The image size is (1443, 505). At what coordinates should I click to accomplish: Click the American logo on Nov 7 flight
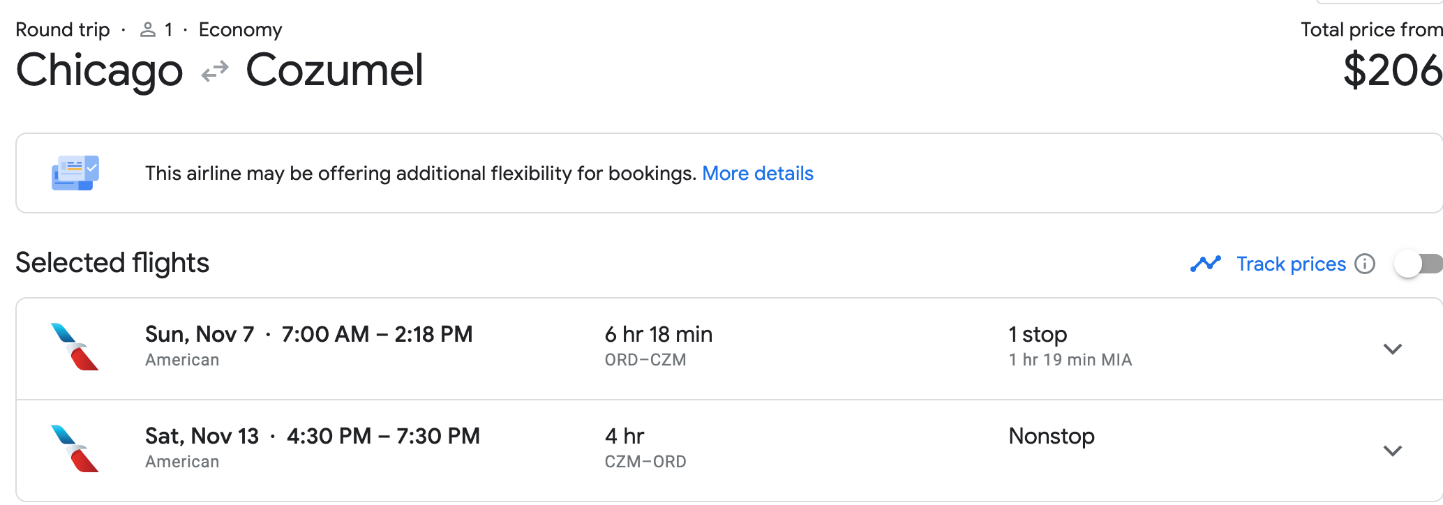click(75, 347)
